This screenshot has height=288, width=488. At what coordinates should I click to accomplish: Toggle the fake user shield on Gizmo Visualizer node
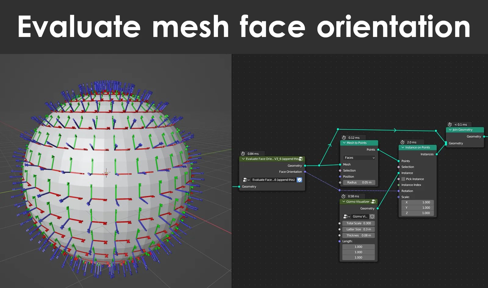(x=372, y=217)
